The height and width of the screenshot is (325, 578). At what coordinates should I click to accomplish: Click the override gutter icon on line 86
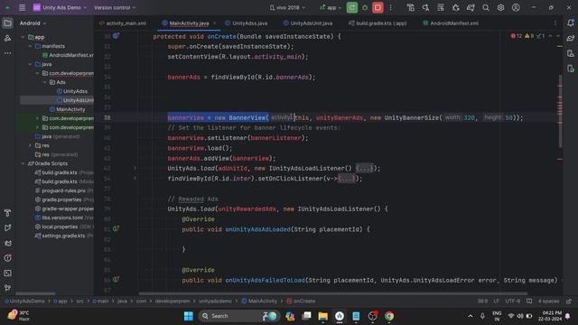pyautogui.click(x=116, y=280)
